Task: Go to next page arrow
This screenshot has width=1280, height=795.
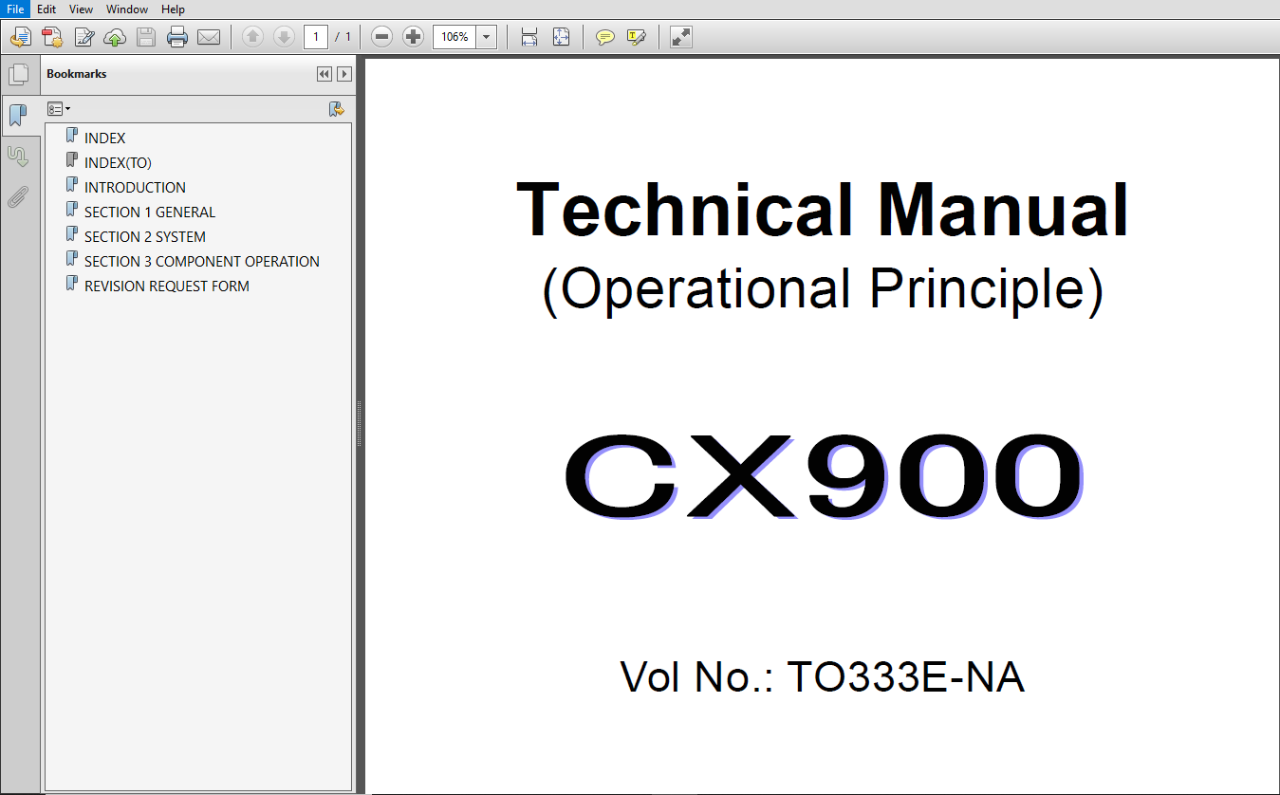Action: (284, 37)
